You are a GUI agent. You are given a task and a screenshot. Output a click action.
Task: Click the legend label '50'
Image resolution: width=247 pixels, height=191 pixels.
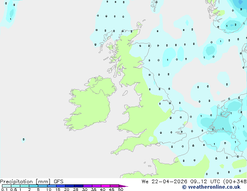coord(120,189)
